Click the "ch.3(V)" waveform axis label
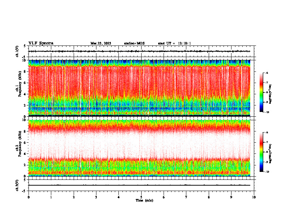This screenshot has width=286, height=221. pyautogui.click(x=17, y=185)
